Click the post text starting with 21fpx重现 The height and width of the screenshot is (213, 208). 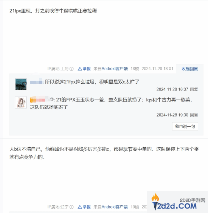(53, 11)
